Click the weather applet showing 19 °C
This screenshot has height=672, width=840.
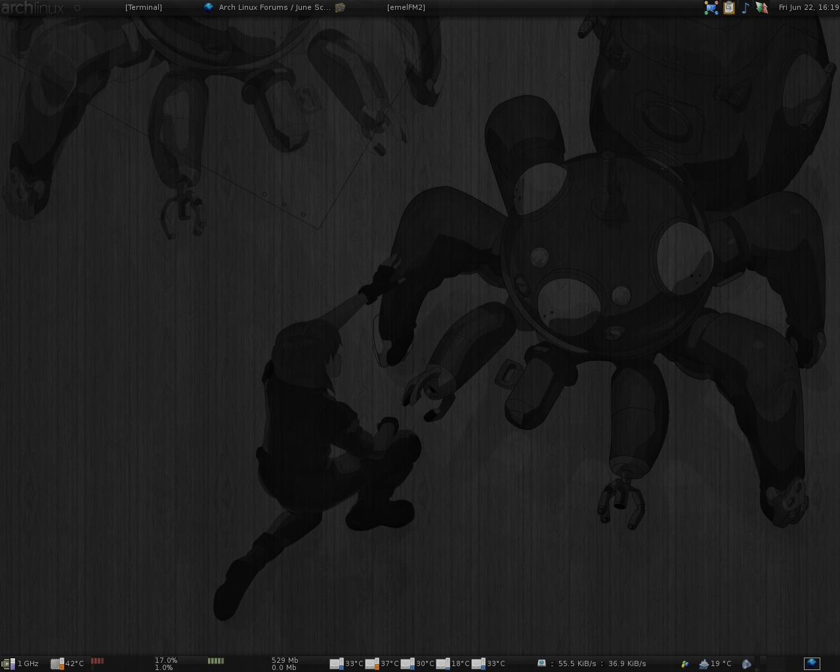pyautogui.click(x=715, y=663)
